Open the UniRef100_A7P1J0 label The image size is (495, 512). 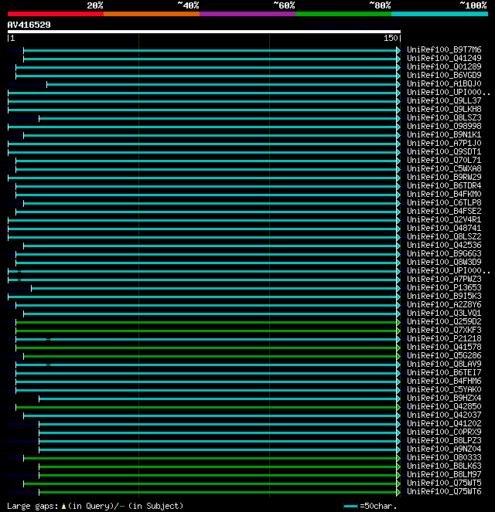444,143
